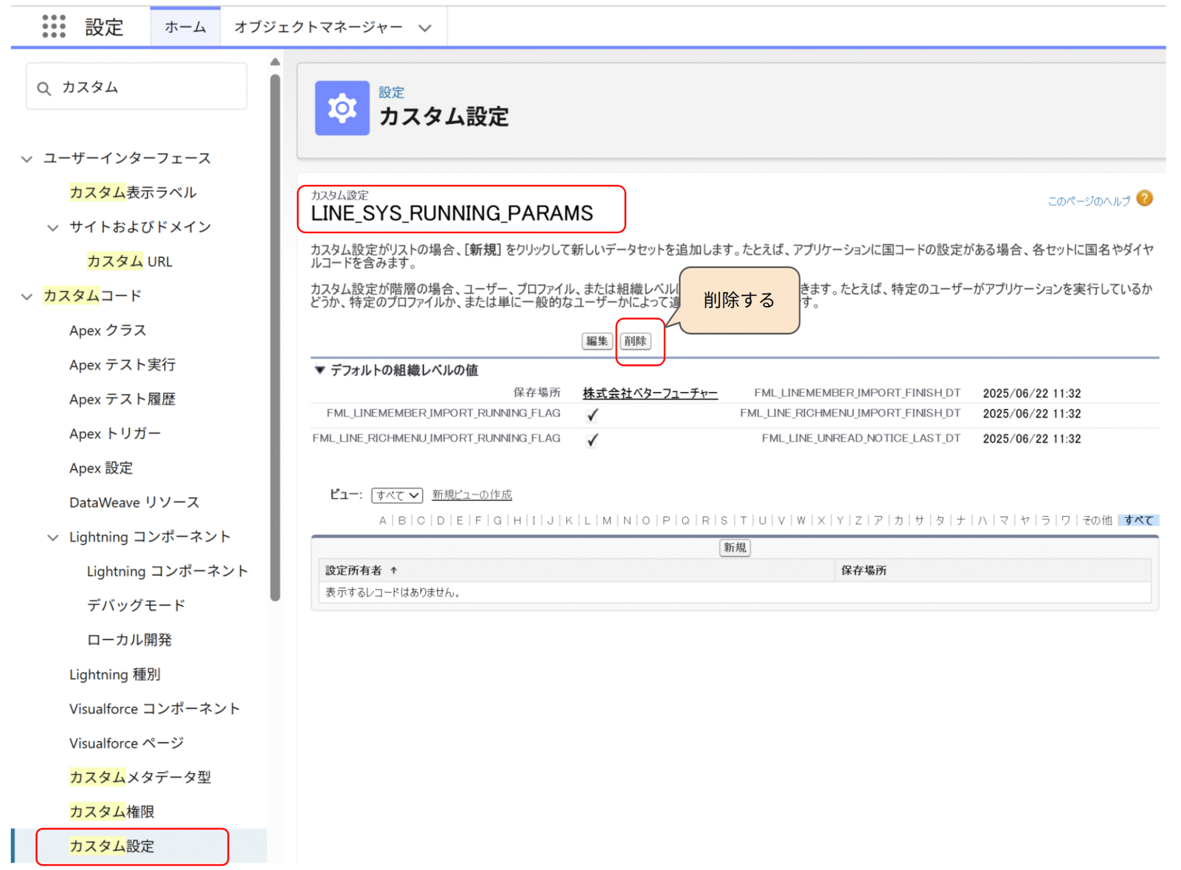Click the sort arrow beside 設定所有者
1181x870 pixels.
click(394, 570)
